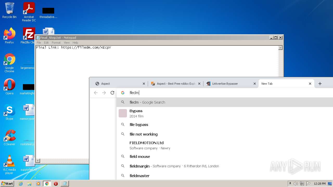Open Windows Media Player from taskbar
The image size is (333, 187).
[38, 184]
